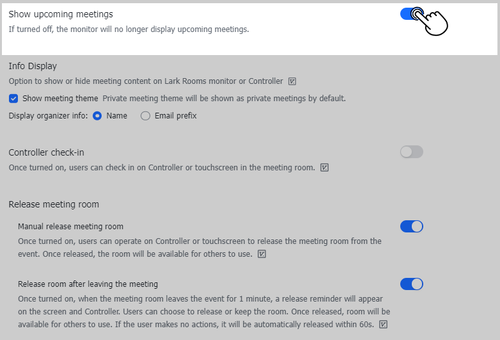Click the 'If turned off' description text
500x340 pixels.
(129, 29)
